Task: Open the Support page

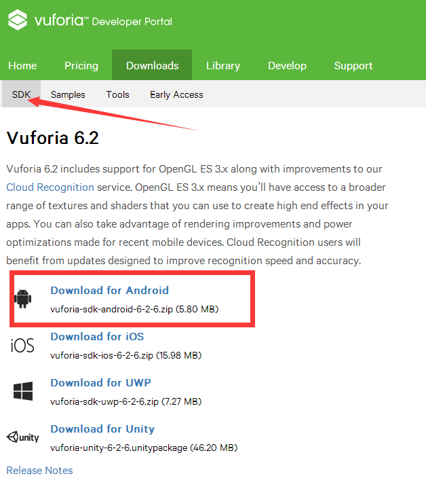Action: point(353,65)
